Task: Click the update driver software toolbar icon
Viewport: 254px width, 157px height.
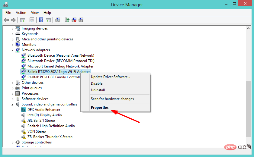Action: tap(67, 20)
